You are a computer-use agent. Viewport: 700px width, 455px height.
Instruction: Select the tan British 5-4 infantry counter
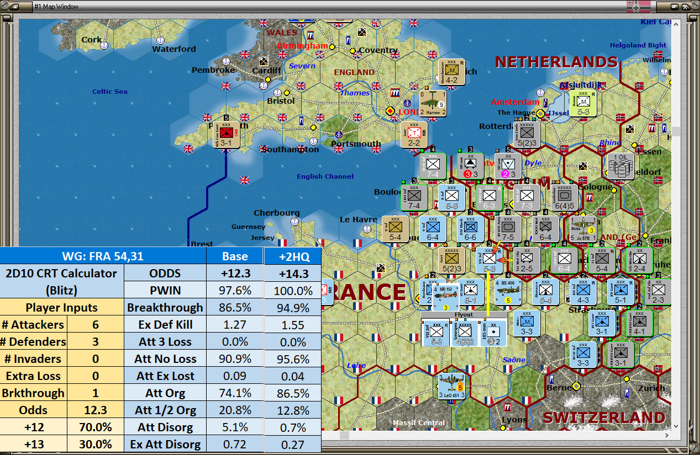click(395, 229)
